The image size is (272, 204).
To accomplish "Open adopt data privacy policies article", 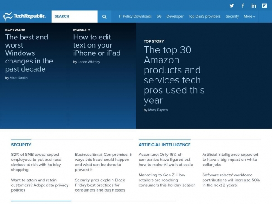I will [40, 185].
